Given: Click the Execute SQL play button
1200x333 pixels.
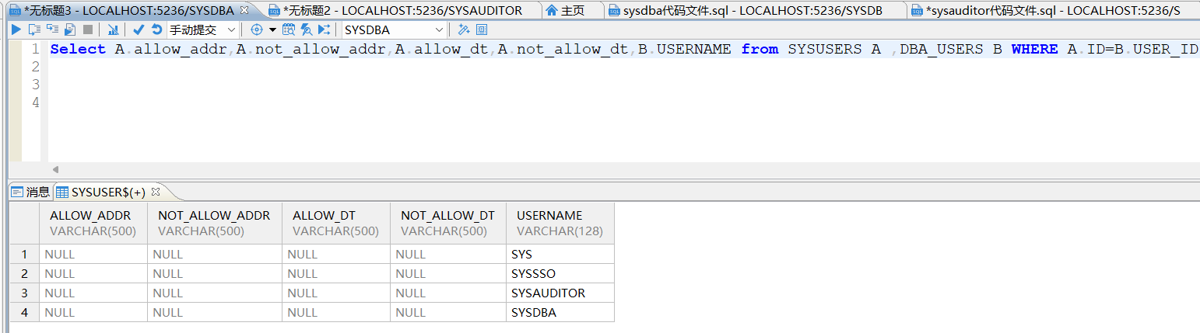Looking at the screenshot, I should coord(16,29).
